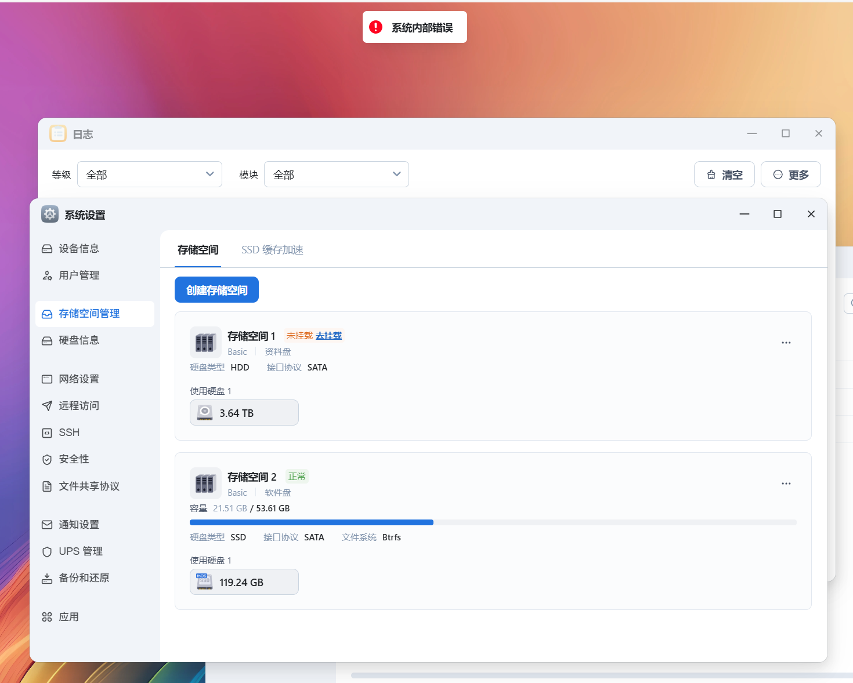Select the 3.64 TB disk chip
Image resolution: width=853 pixels, height=683 pixels.
[244, 413]
